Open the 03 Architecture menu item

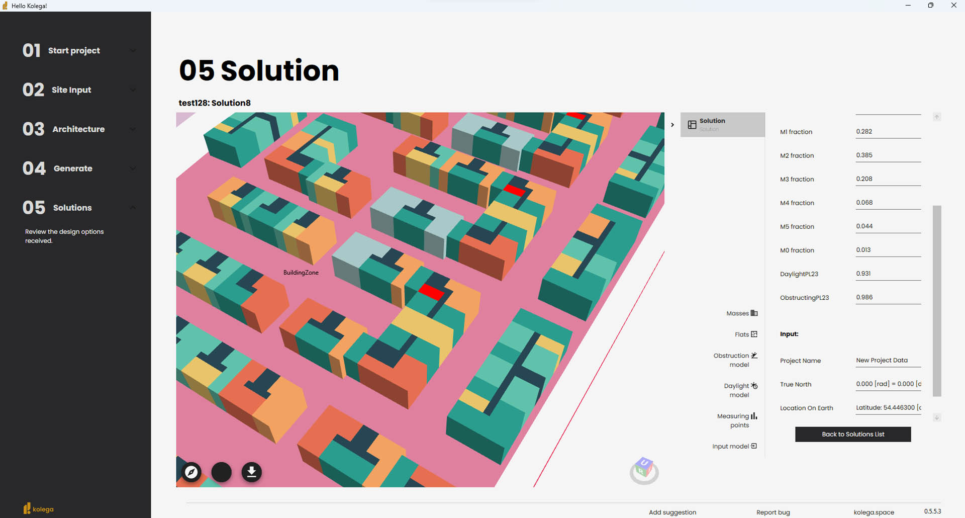(78, 129)
